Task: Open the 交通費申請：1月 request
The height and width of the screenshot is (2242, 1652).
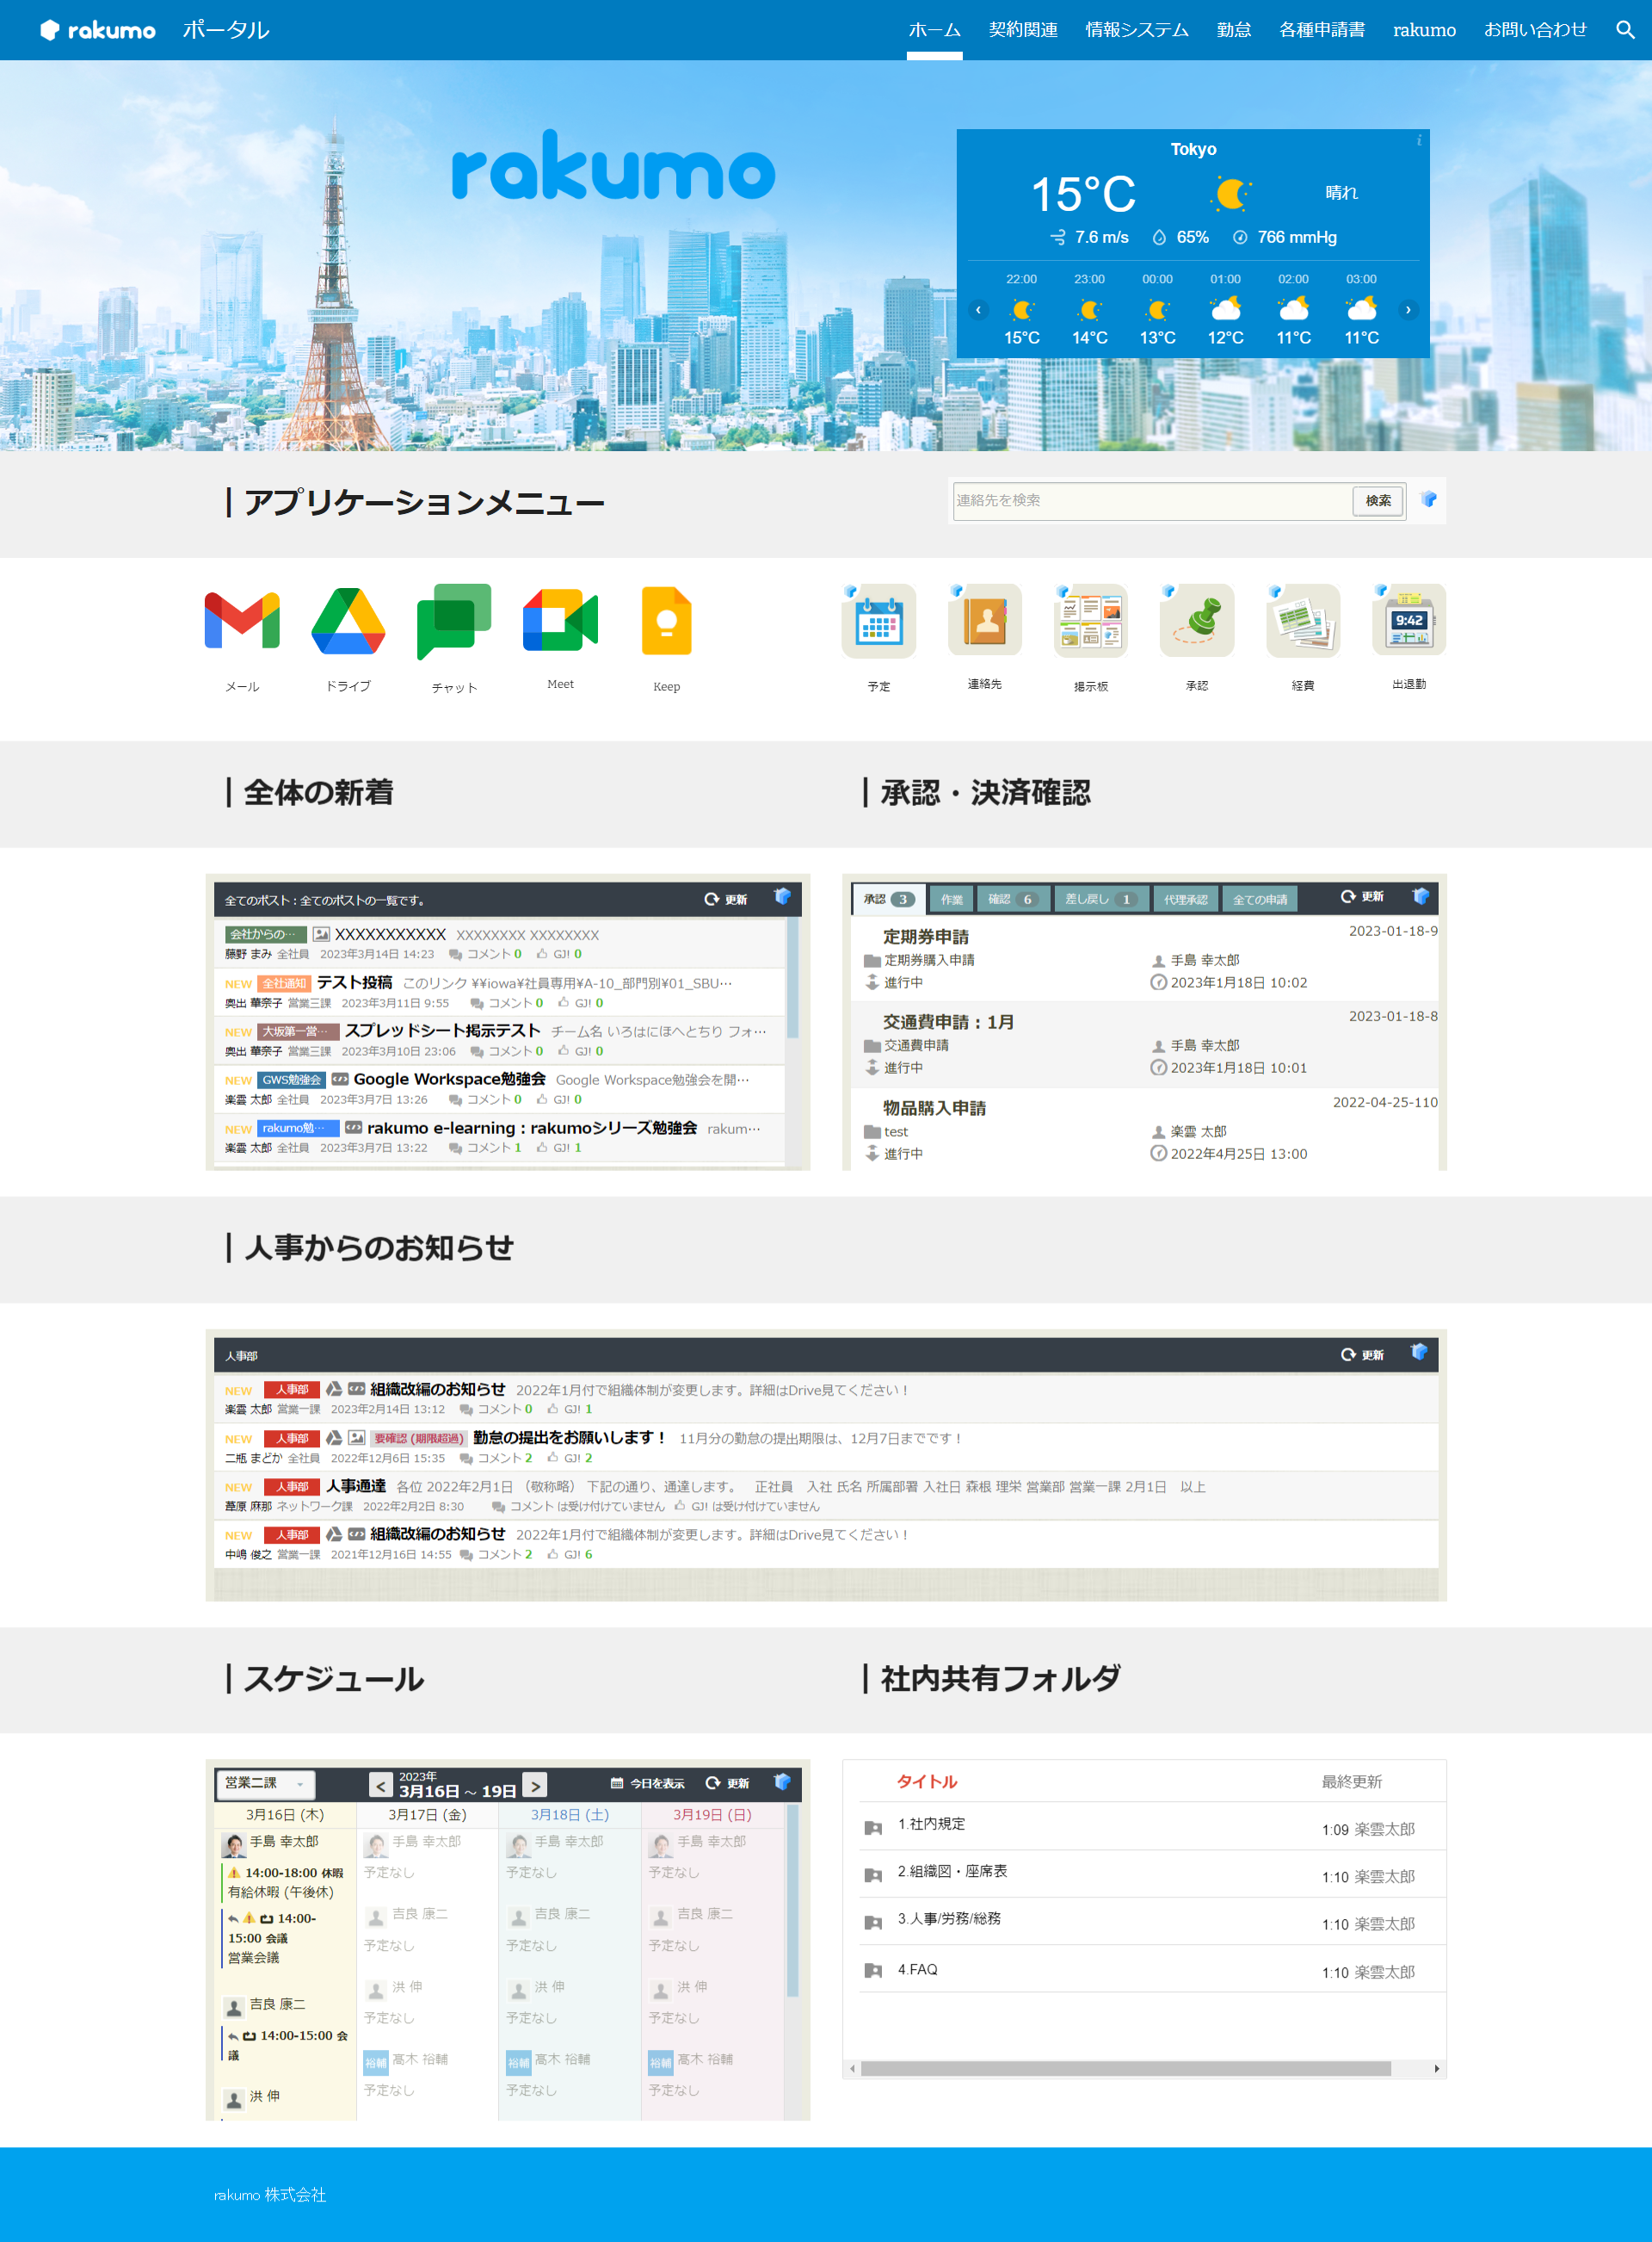Action: coord(948,1021)
